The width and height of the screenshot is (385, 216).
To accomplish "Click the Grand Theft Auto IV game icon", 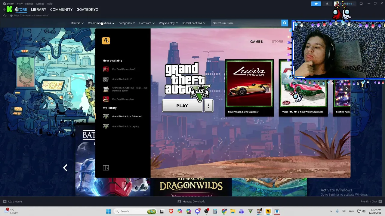I will 106,79.
